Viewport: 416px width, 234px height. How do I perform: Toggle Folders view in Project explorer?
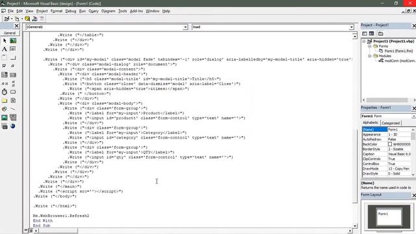[x=381, y=34]
